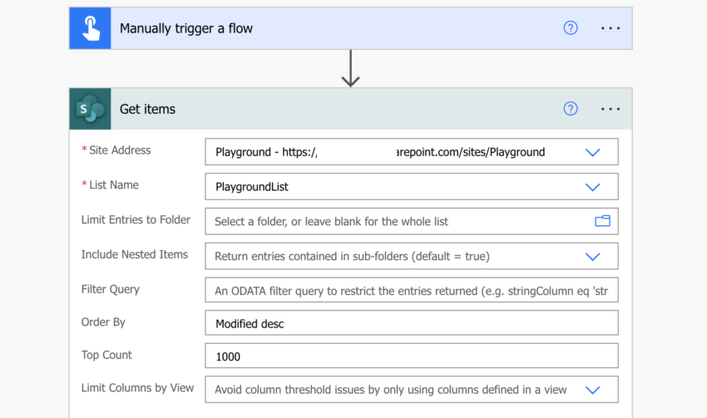Click the Limit Columns by View label
The height and width of the screenshot is (418, 707).
(137, 388)
